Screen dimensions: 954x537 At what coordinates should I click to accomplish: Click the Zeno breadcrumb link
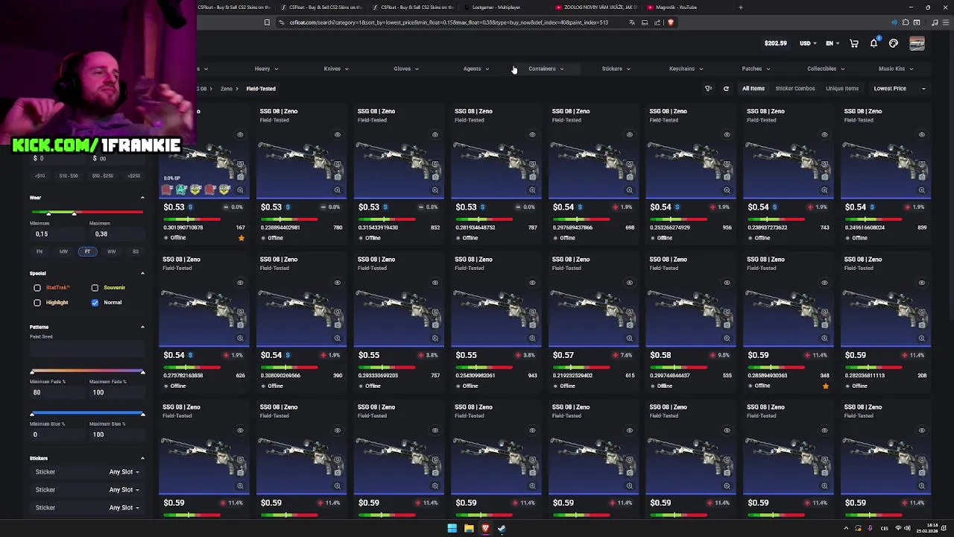(226, 89)
